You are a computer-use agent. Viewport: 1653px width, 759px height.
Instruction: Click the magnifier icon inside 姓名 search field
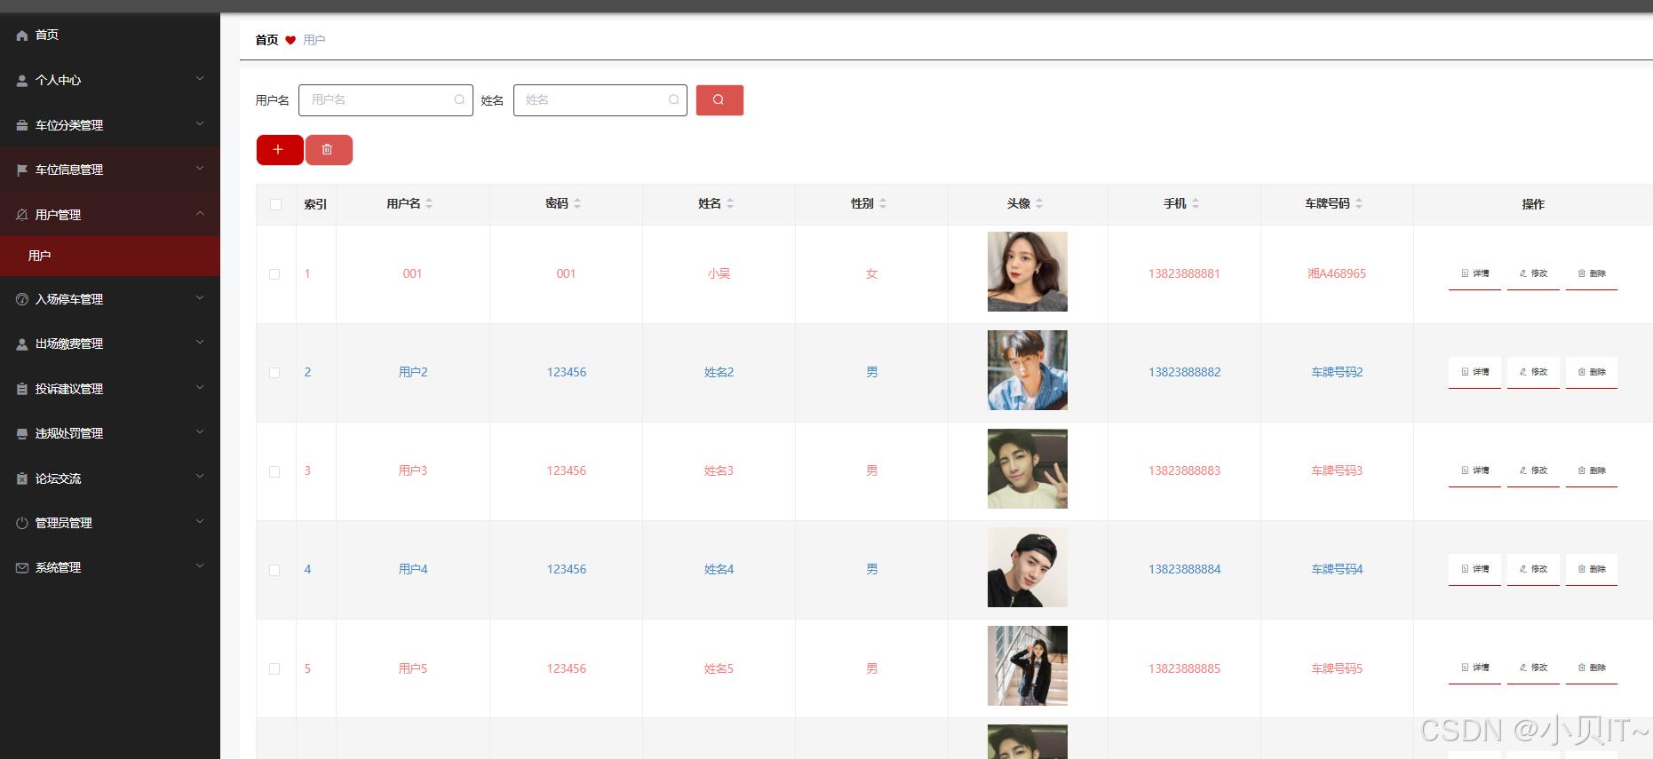674,100
